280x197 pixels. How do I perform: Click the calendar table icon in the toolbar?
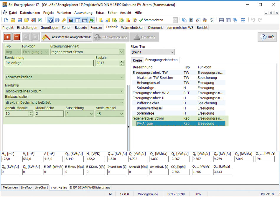85,20
